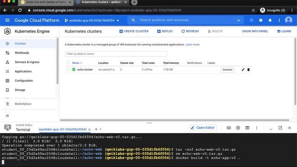Sort the table by the Name column
Viewport: 297px width, 167px height.
click(x=77, y=63)
